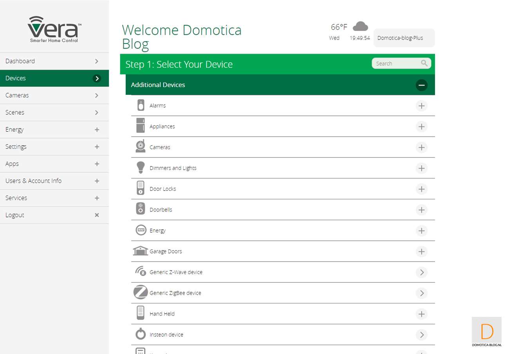Click the search magnifier icon
The image size is (509, 354).
pos(424,63)
